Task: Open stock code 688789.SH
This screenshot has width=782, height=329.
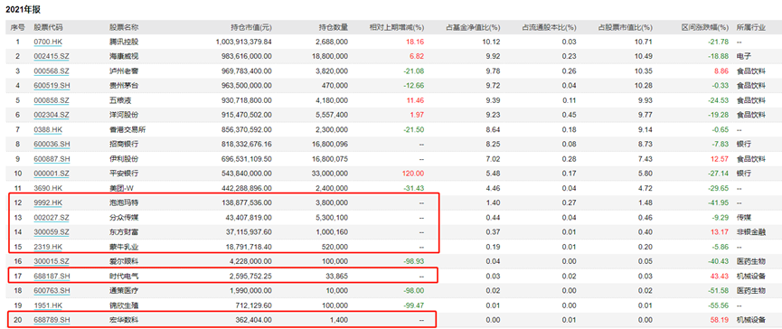Action: tap(52, 320)
